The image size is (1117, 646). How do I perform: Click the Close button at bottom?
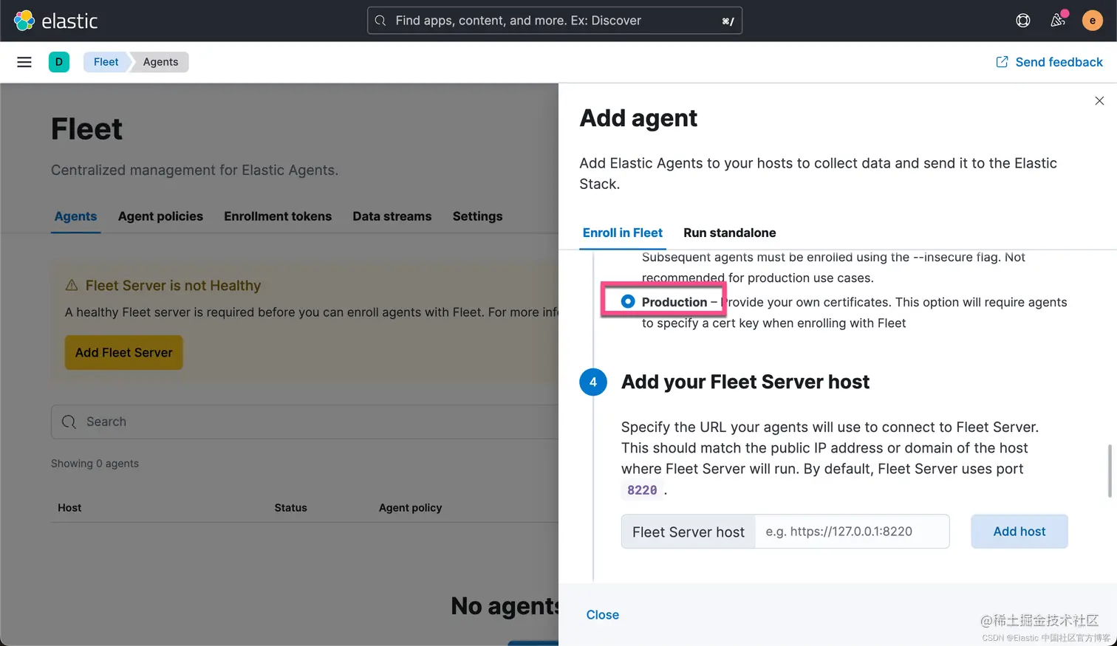point(603,615)
